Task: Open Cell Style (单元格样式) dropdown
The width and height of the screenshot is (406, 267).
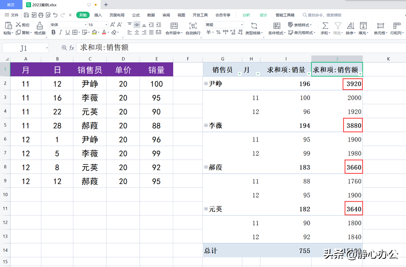Action: pos(302,33)
